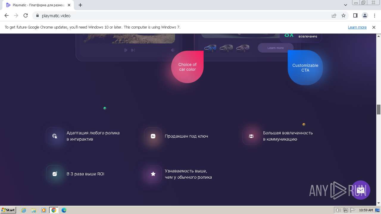The width and height of the screenshot is (381, 214).
Task: Click the text Адаптация любого ролика в интерактив
Action: point(93,136)
